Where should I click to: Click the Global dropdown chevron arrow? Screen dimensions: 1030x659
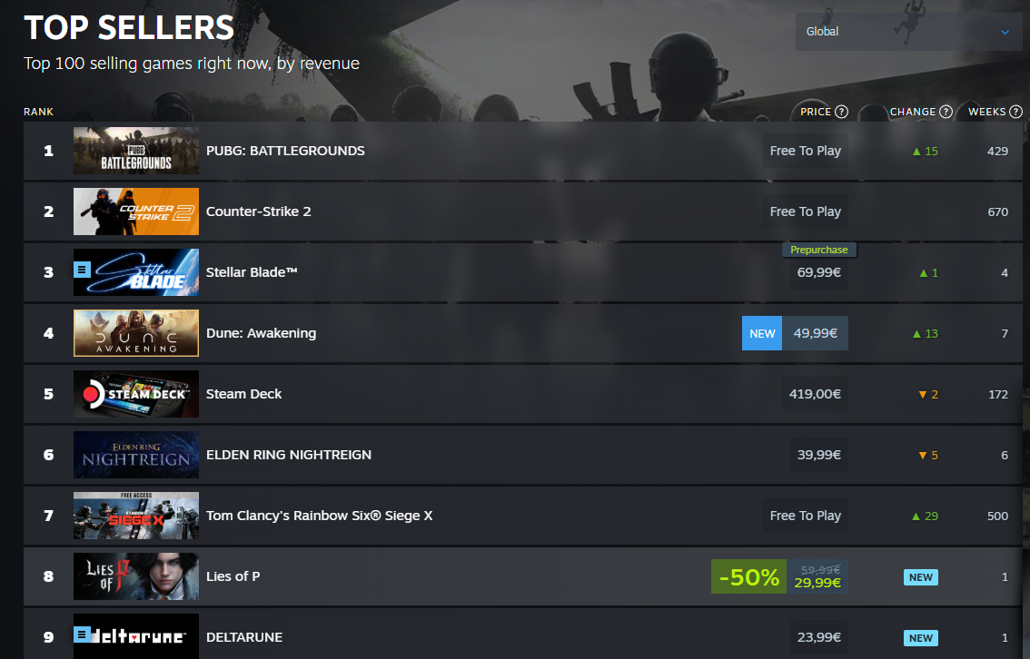click(1005, 32)
